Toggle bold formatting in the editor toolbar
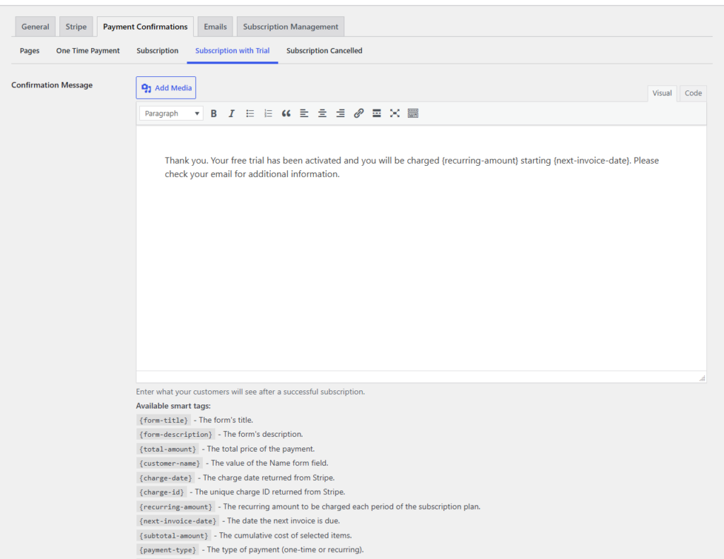 pos(214,114)
